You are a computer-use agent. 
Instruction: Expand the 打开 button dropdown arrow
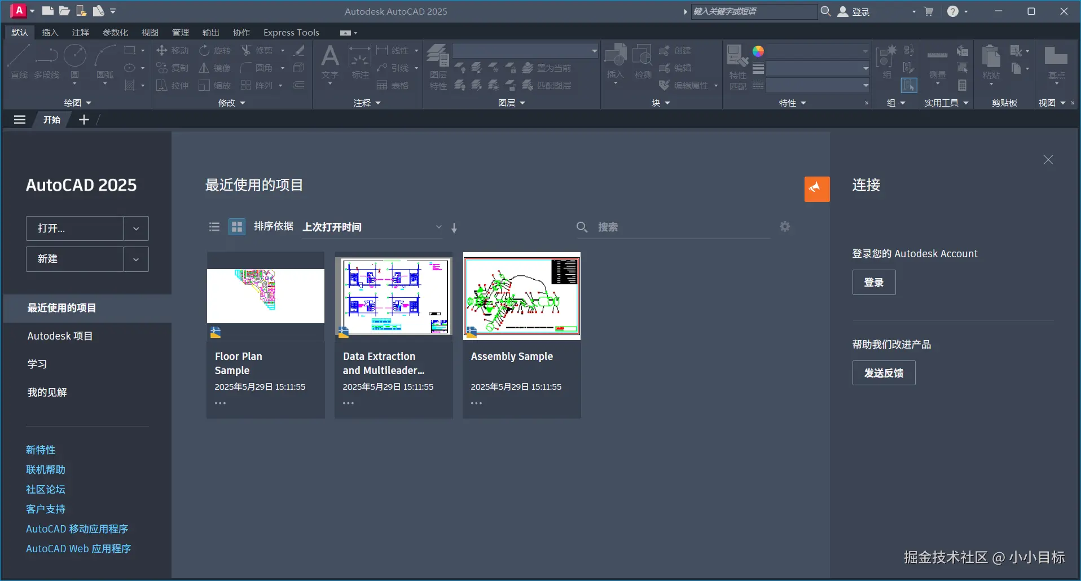(136, 228)
